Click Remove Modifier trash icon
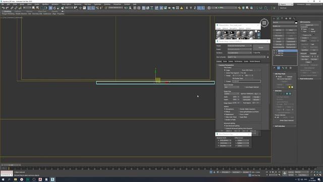The height and width of the screenshot is (182, 323). click(286, 68)
